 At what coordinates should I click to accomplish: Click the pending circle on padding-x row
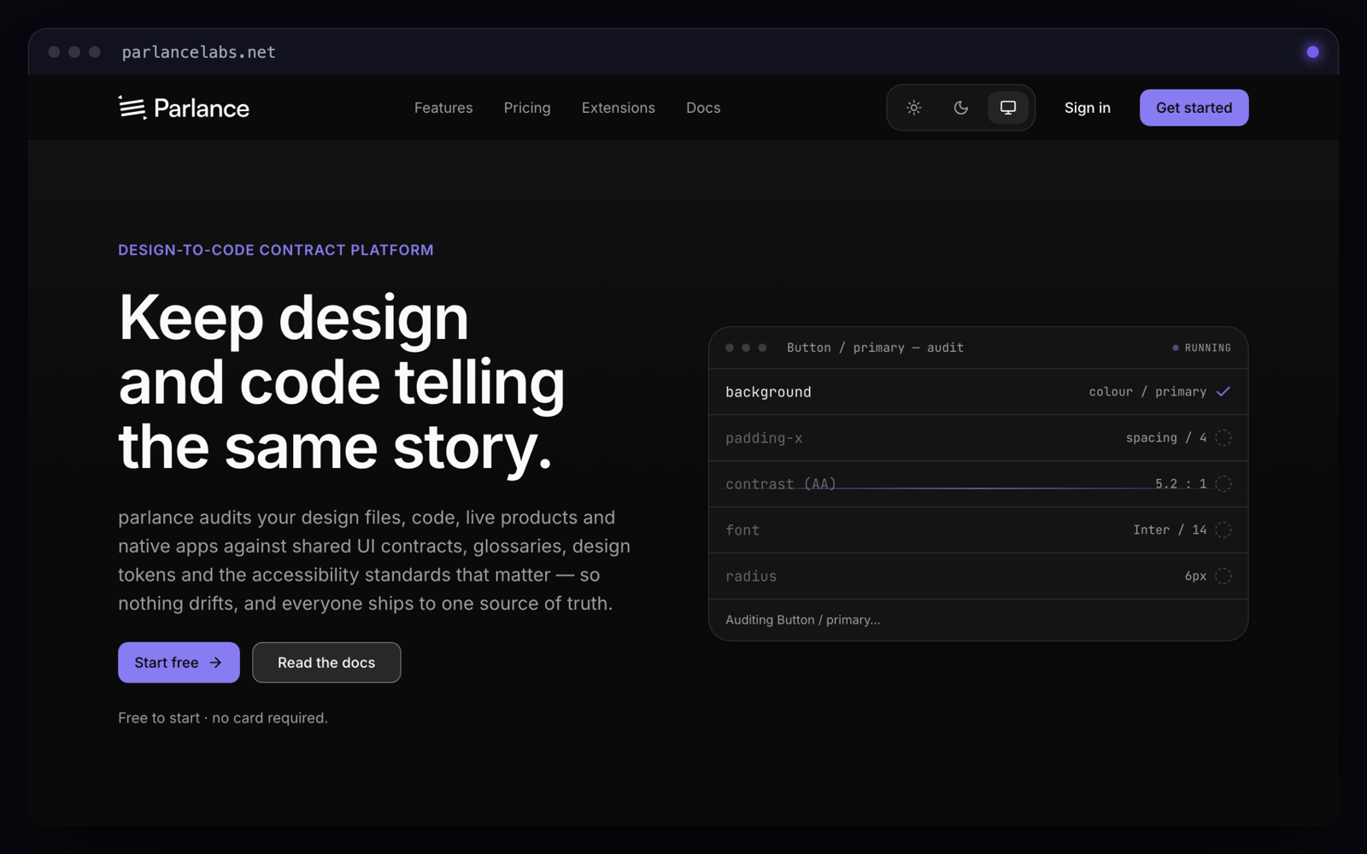pyautogui.click(x=1223, y=437)
